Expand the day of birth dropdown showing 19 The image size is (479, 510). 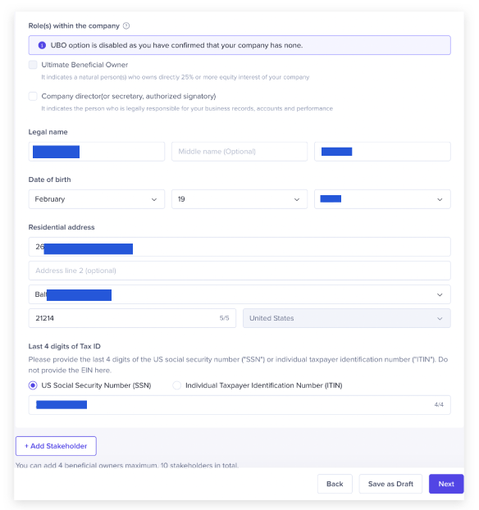[x=239, y=199]
